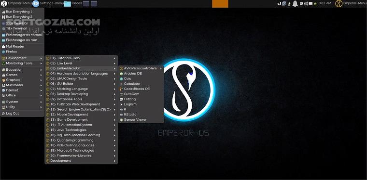
Task: Open the Settings-menu gear icon
Action: (x=36, y=3)
